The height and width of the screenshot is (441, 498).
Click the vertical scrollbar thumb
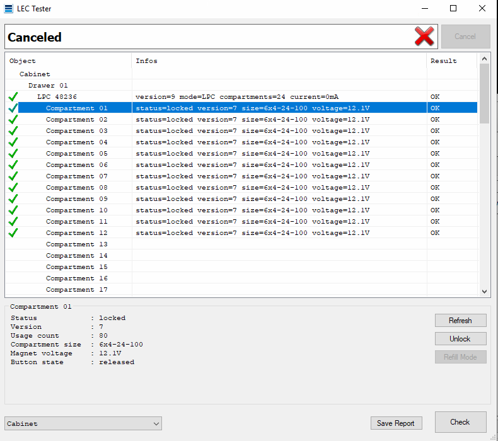(x=484, y=94)
